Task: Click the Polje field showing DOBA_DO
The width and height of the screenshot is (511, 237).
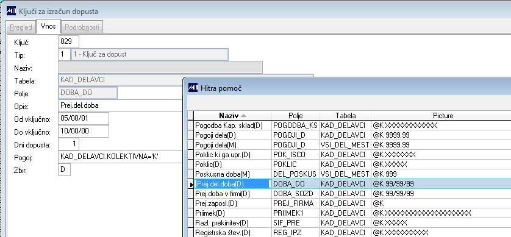Action: tap(88, 93)
